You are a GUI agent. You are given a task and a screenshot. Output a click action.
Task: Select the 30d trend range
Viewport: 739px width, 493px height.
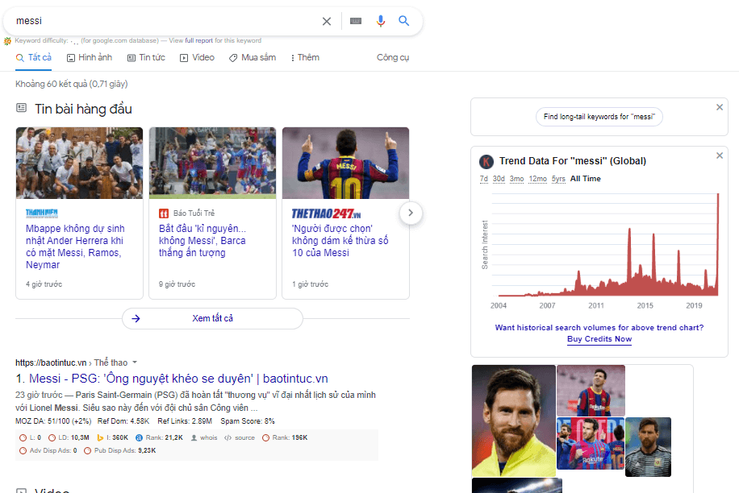click(x=499, y=179)
